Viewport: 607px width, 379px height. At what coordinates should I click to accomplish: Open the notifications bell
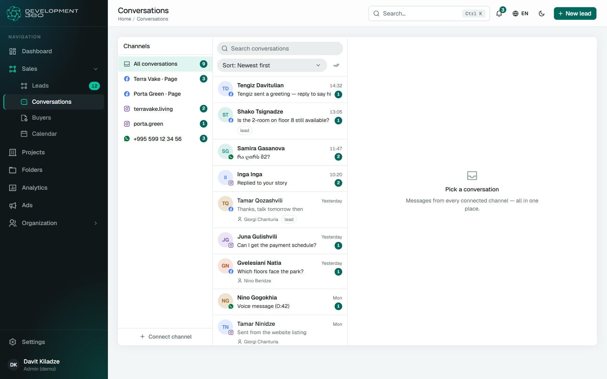(x=499, y=13)
